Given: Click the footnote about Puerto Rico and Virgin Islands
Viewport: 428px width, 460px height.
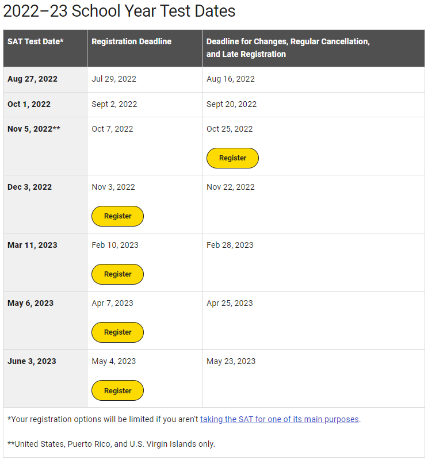Looking at the screenshot, I should [111, 444].
